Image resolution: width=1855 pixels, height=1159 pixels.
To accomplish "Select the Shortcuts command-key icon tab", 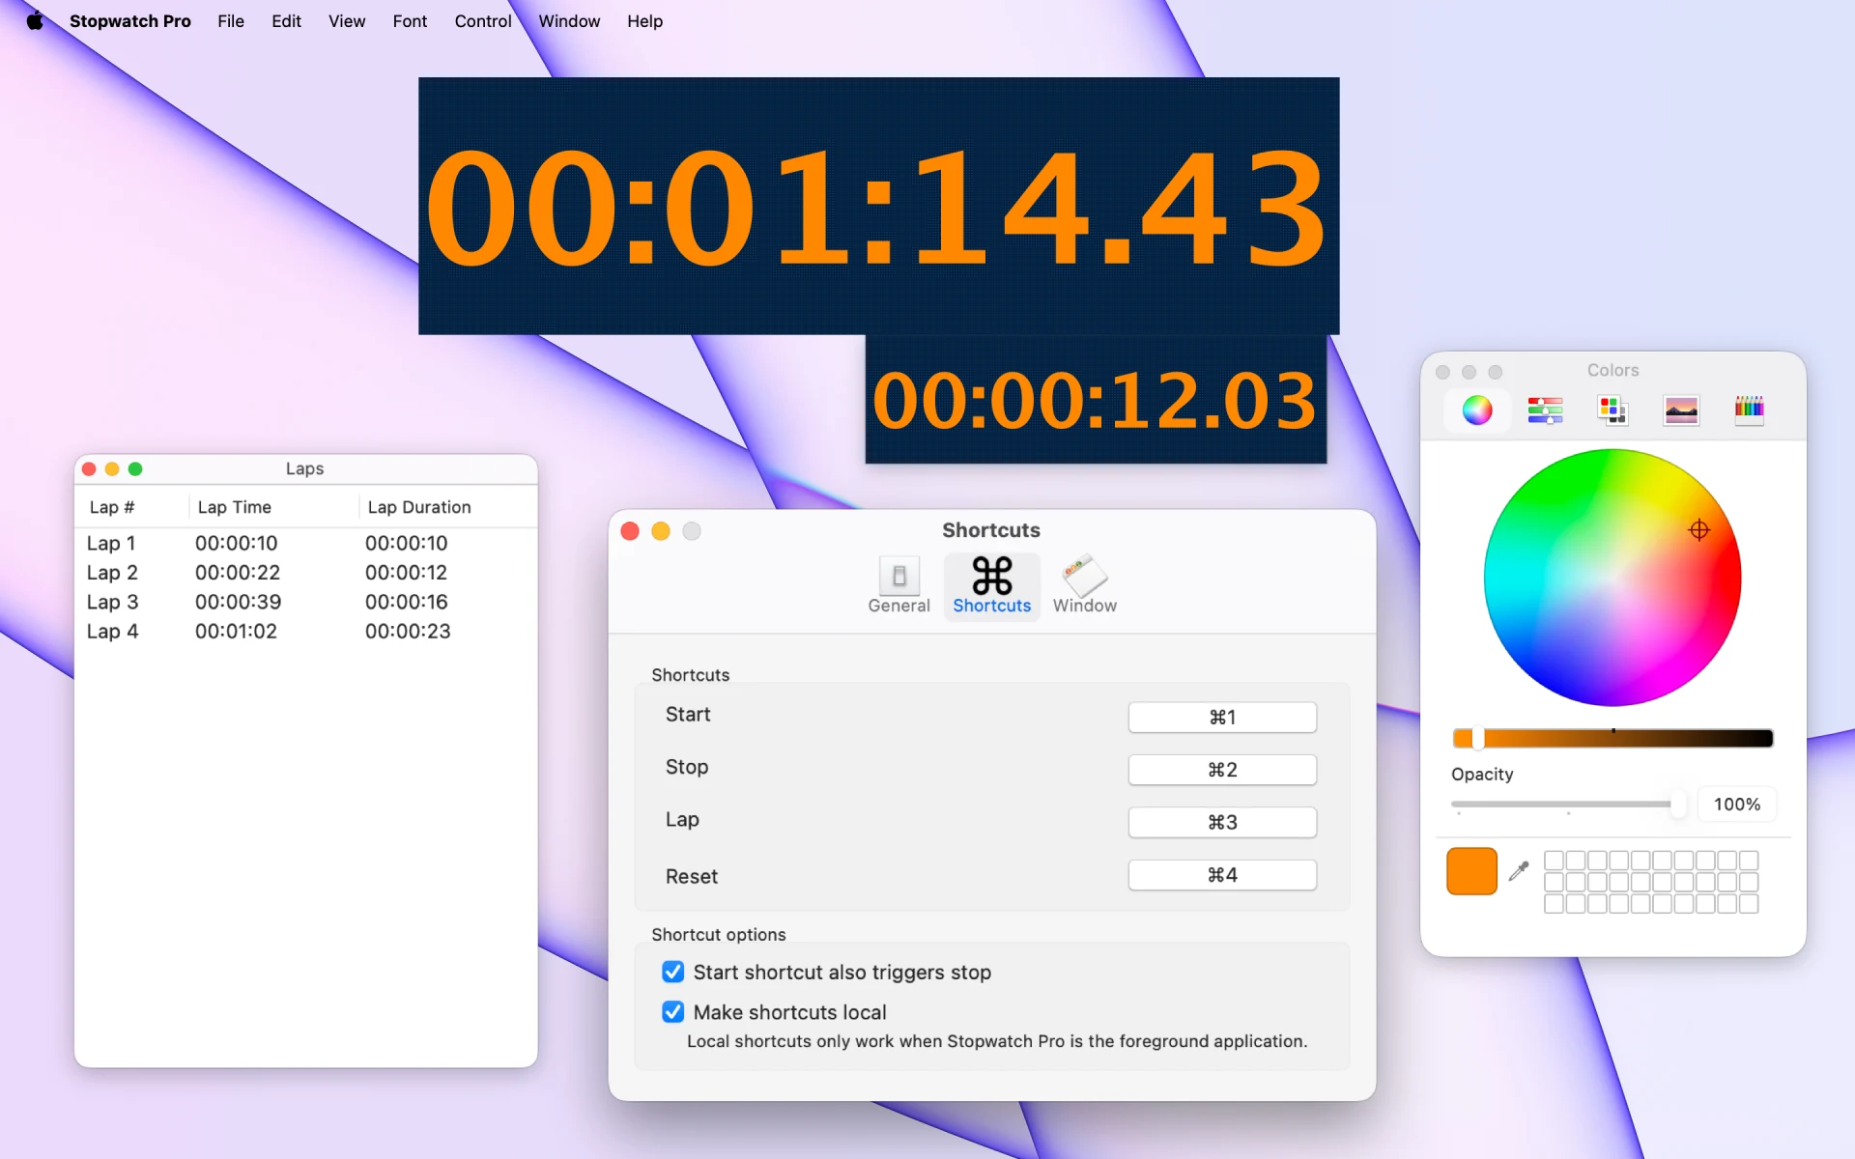I will [991, 586].
